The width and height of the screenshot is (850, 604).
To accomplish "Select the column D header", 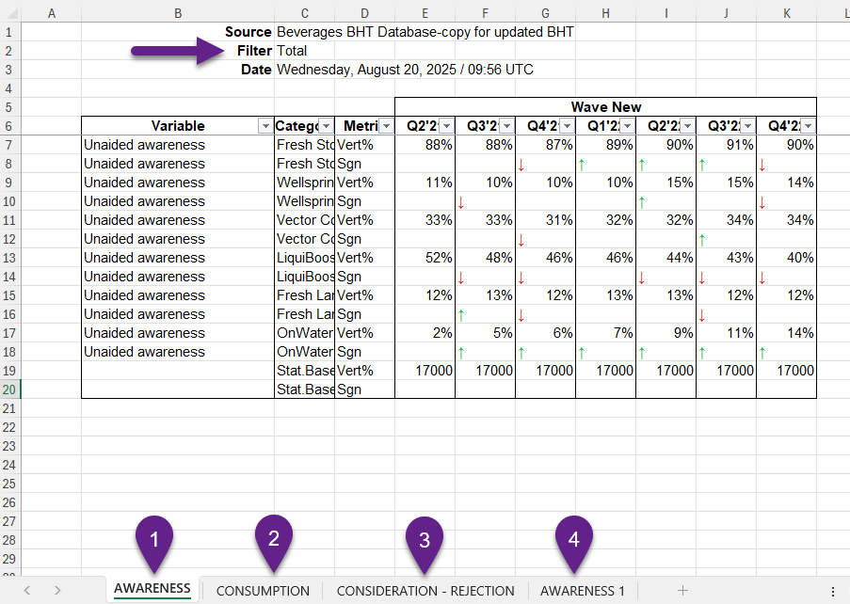I will point(364,11).
